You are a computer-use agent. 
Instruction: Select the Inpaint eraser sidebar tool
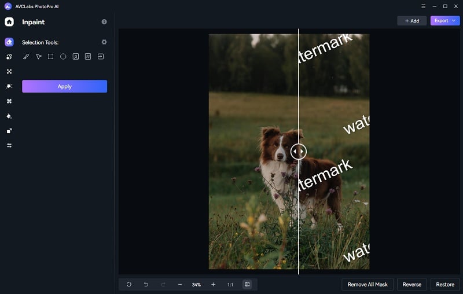tap(9, 42)
